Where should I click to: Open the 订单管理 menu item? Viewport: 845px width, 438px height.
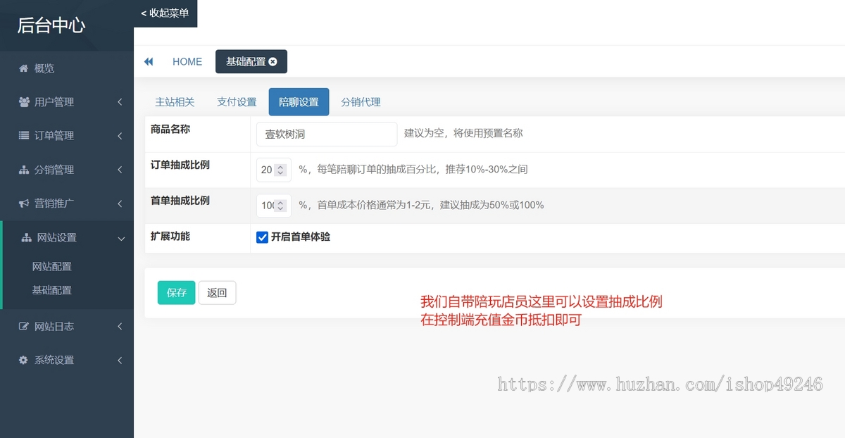[x=67, y=135]
